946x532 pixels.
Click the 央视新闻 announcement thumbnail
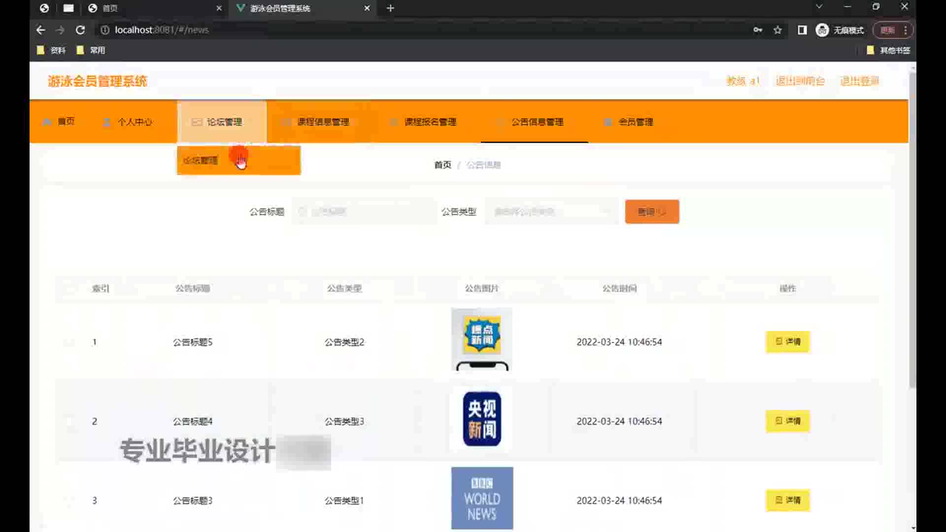482,419
